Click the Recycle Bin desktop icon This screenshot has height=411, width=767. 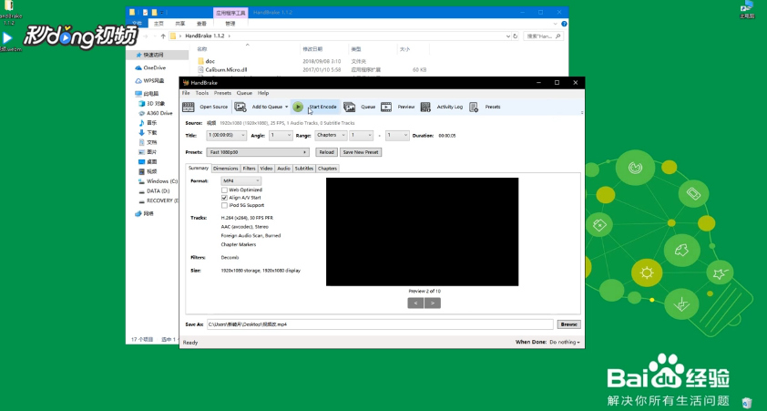tap(747, 403)
